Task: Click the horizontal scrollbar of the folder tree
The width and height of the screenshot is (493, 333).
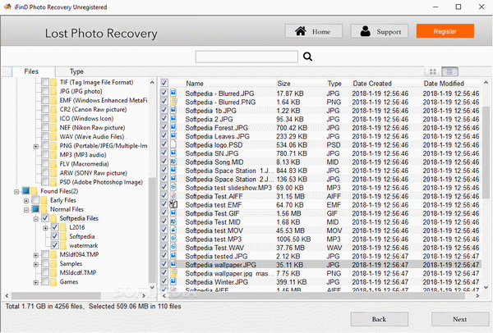Action: [56, 295]
